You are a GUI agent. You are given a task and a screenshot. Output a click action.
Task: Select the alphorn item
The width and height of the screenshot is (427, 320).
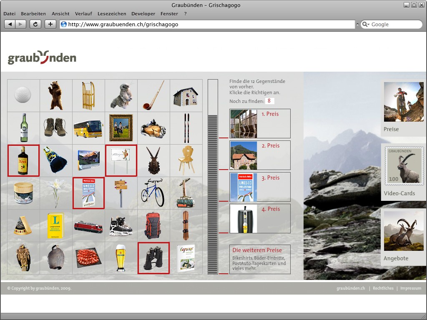click(154, 95)
